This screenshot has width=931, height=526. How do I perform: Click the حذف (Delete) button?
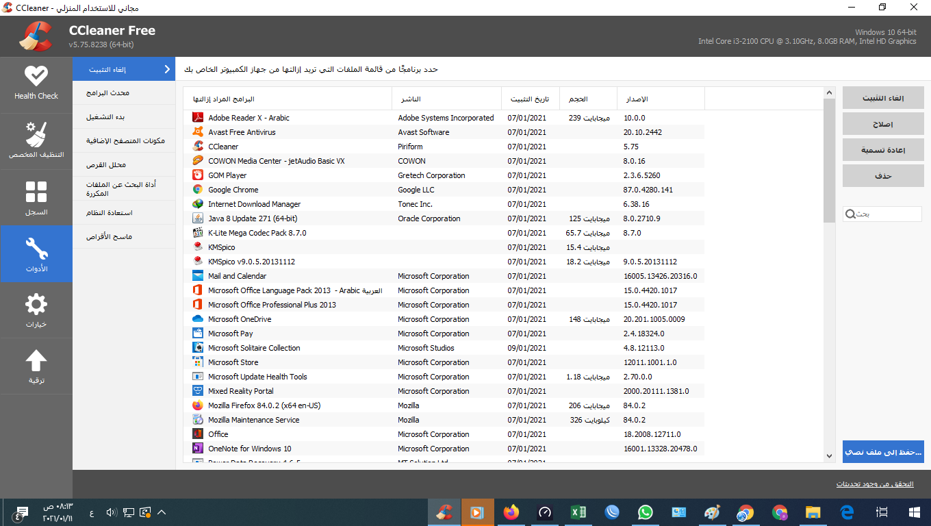pos(883,176)
